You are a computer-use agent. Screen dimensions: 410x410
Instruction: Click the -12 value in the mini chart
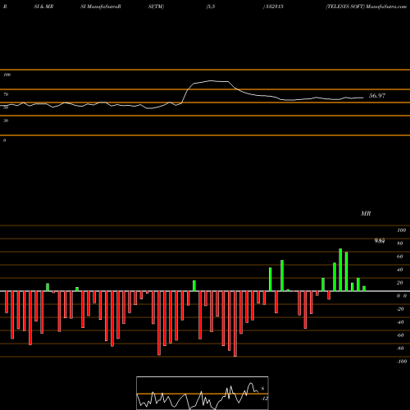coord(264,399)
